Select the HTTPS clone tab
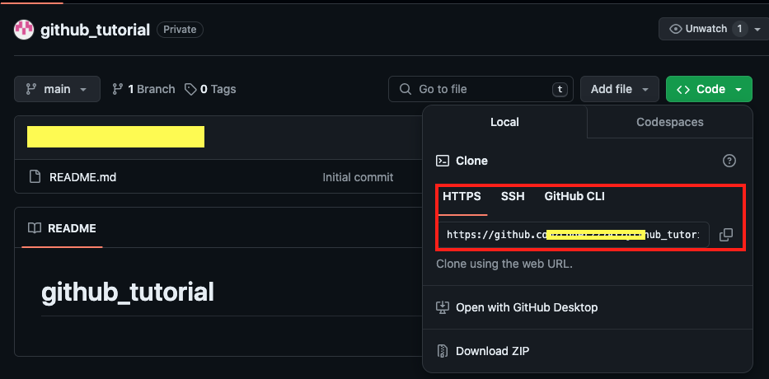769x379 pixels. coord(462,197)
